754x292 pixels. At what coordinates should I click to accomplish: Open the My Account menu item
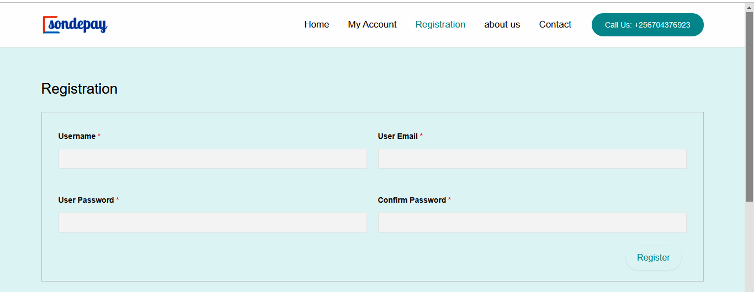pyautogui.click(x=372, y=25)
